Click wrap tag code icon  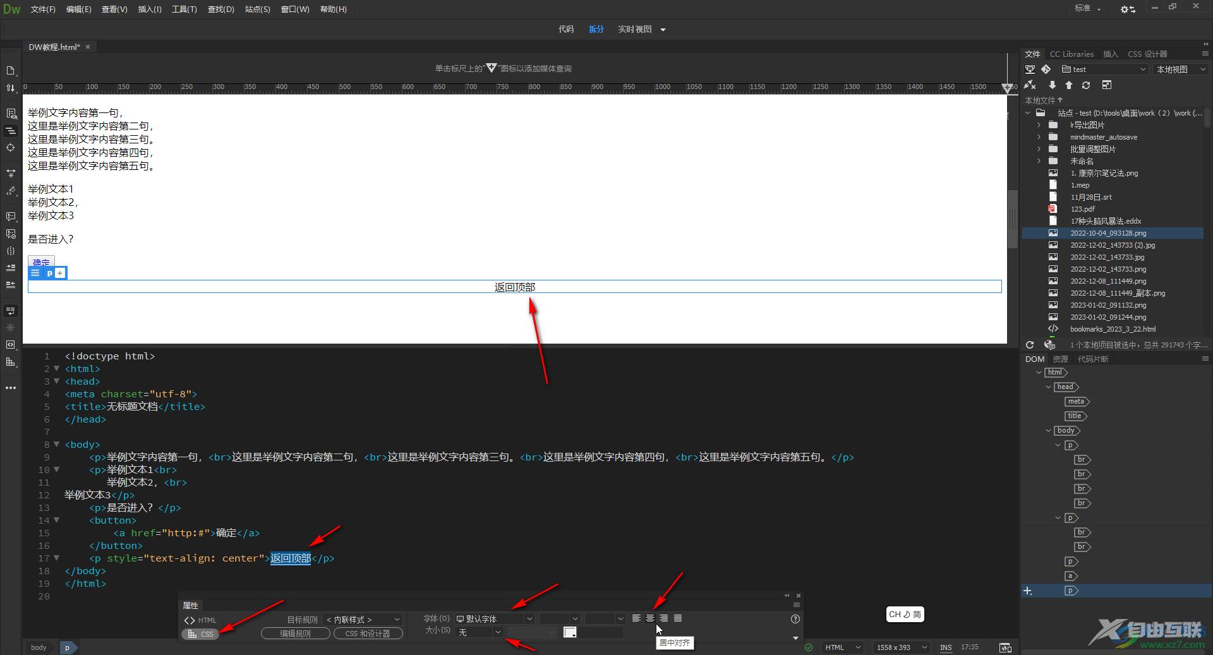[11, 345]
